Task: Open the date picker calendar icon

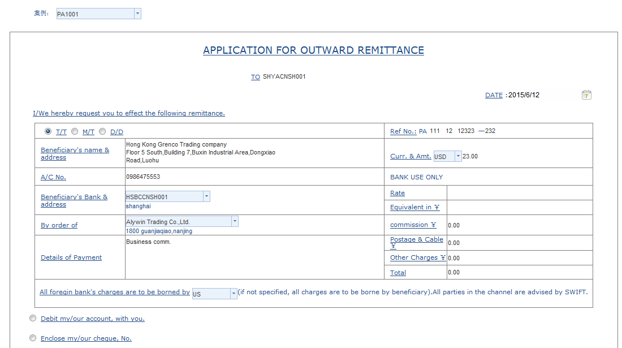Action: point(586,95)
